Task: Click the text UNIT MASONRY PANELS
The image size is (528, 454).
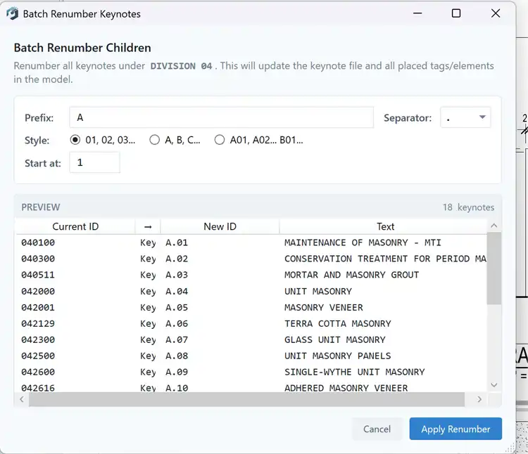Action: point(338,356)
